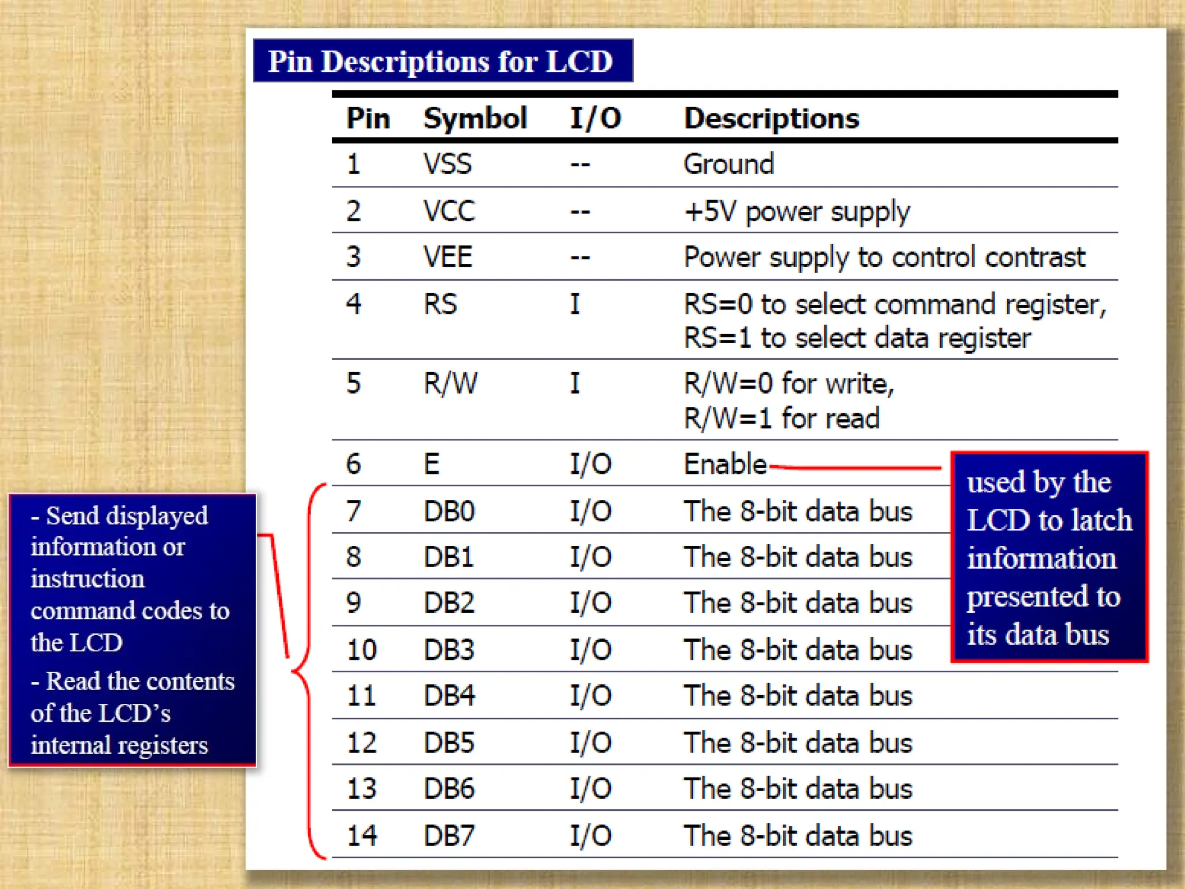The image size is (1185, 889).
Task: Click 'RS=0 to select command register,' line
Action: (895, 305)
